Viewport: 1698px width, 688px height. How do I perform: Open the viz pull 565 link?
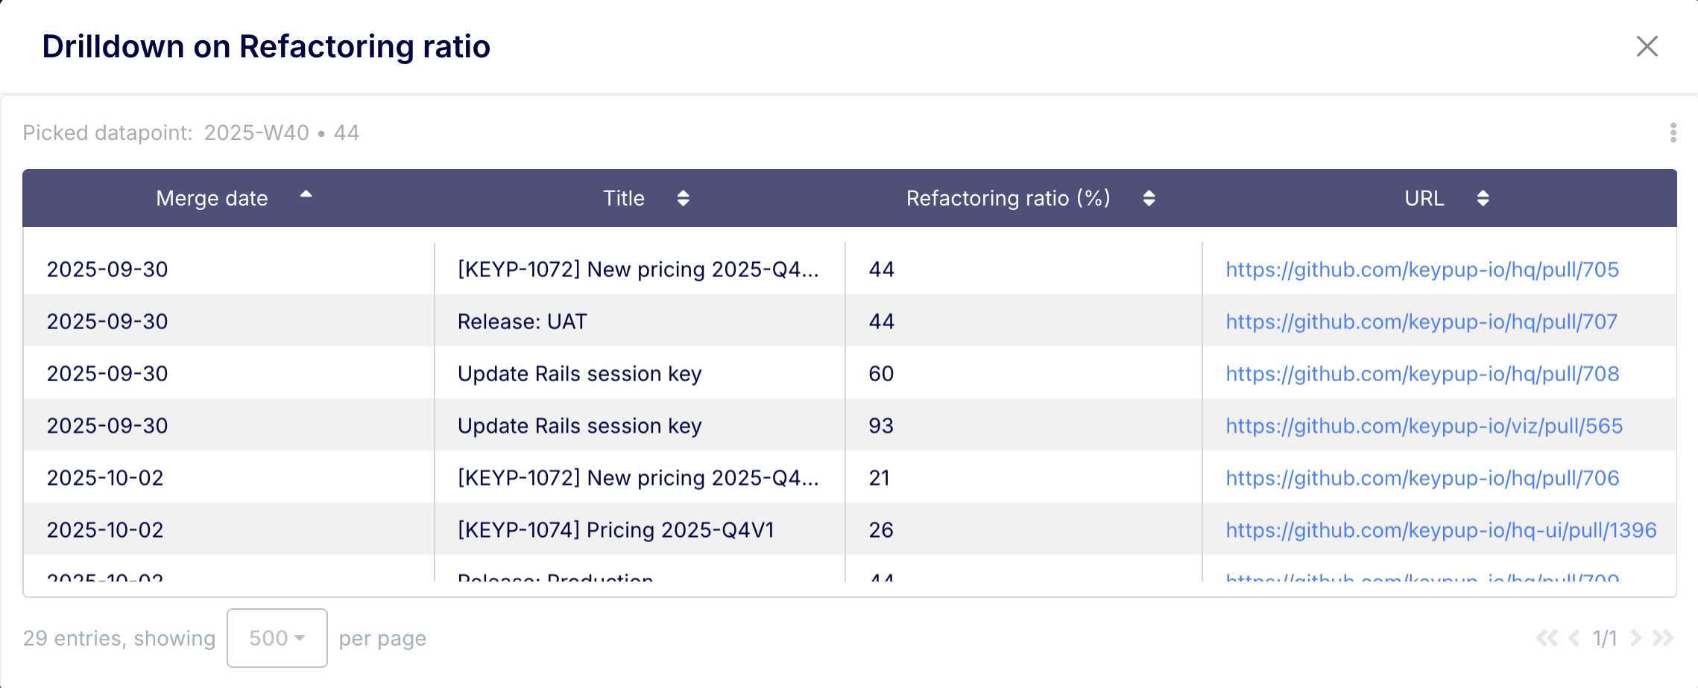[1424, 426]
